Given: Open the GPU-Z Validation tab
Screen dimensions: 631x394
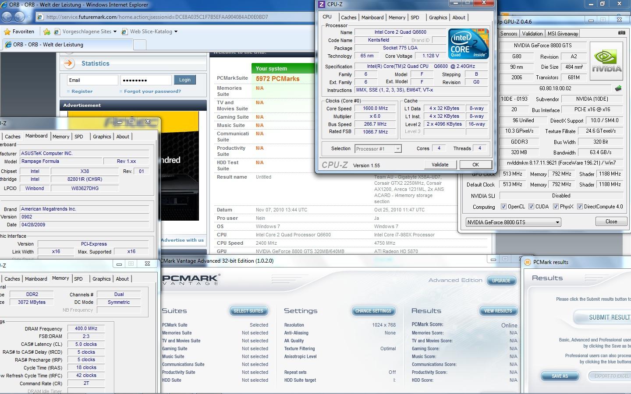Looking at the screenshot, I should (532, 33).
